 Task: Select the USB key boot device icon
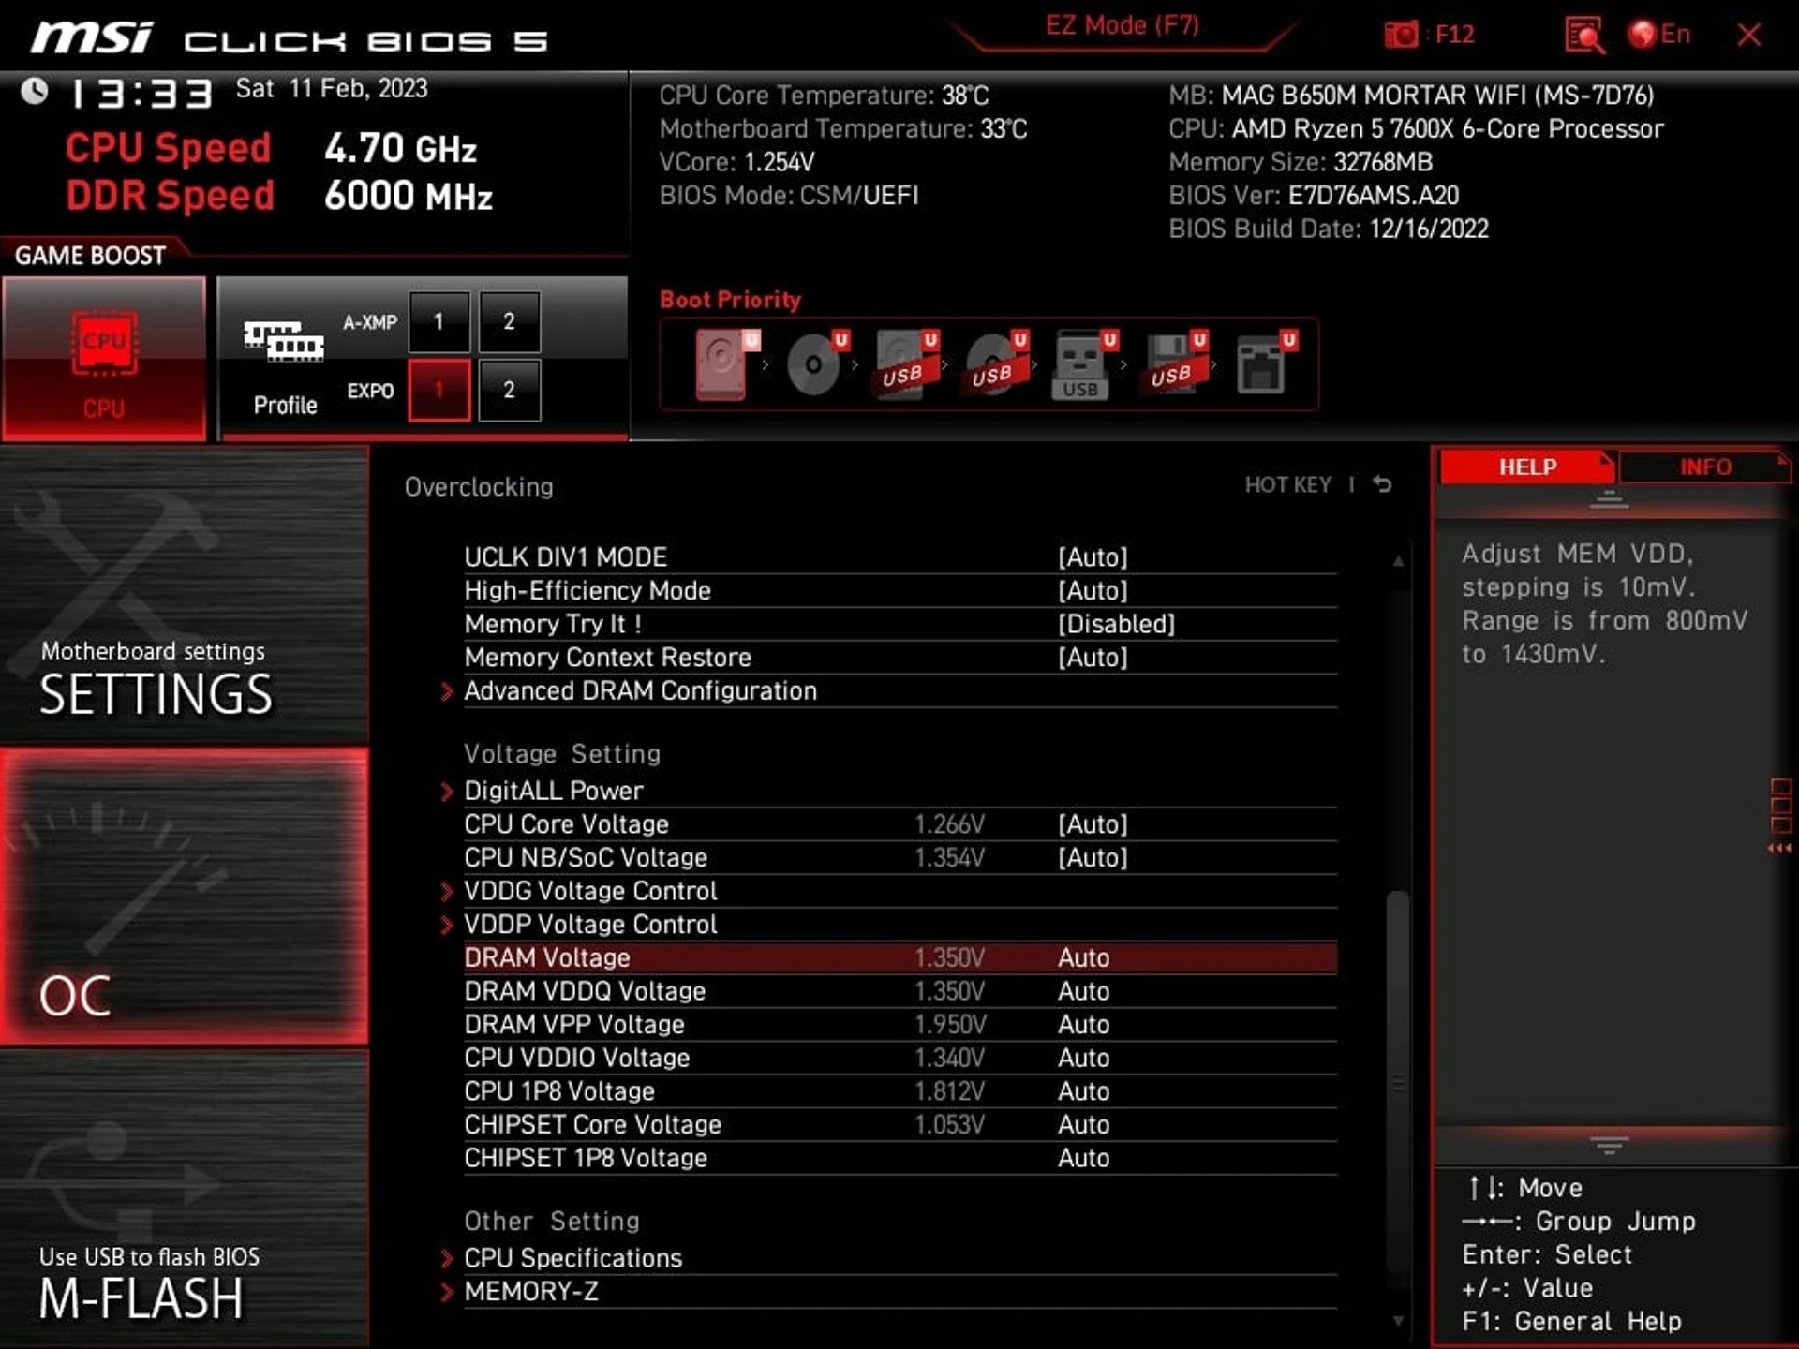[1085, 364]
